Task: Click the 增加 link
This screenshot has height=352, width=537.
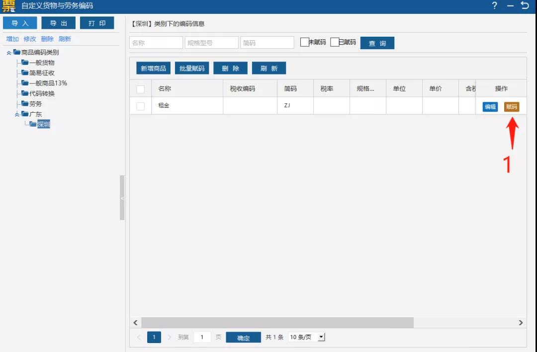Action: (x=12, y=39)
